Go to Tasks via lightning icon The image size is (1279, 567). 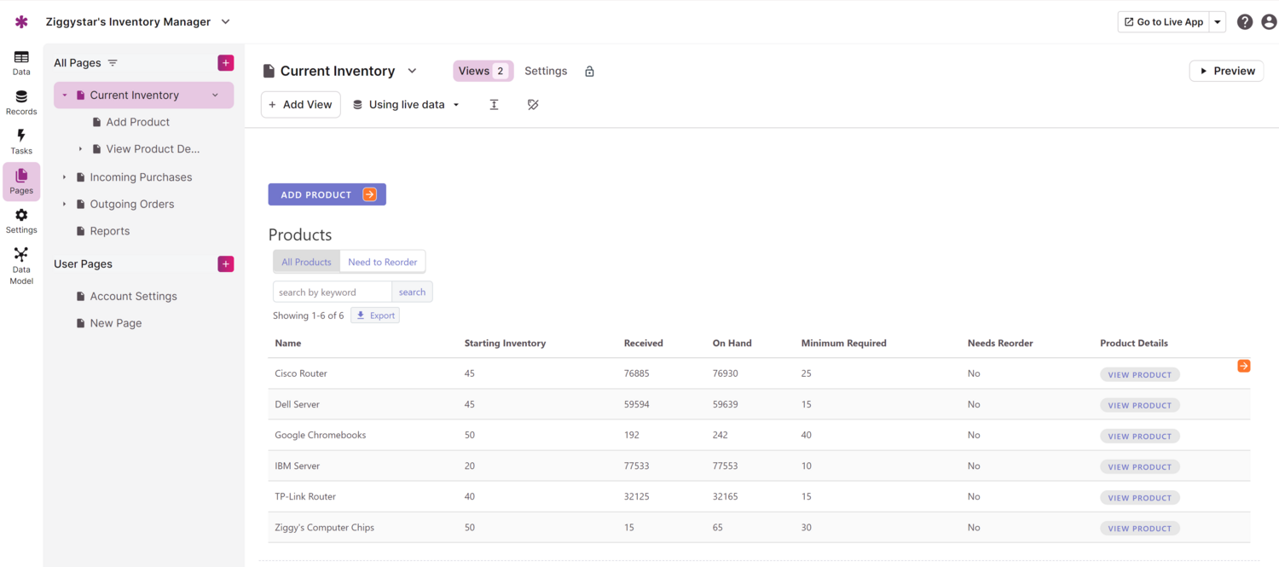point(21,141)
